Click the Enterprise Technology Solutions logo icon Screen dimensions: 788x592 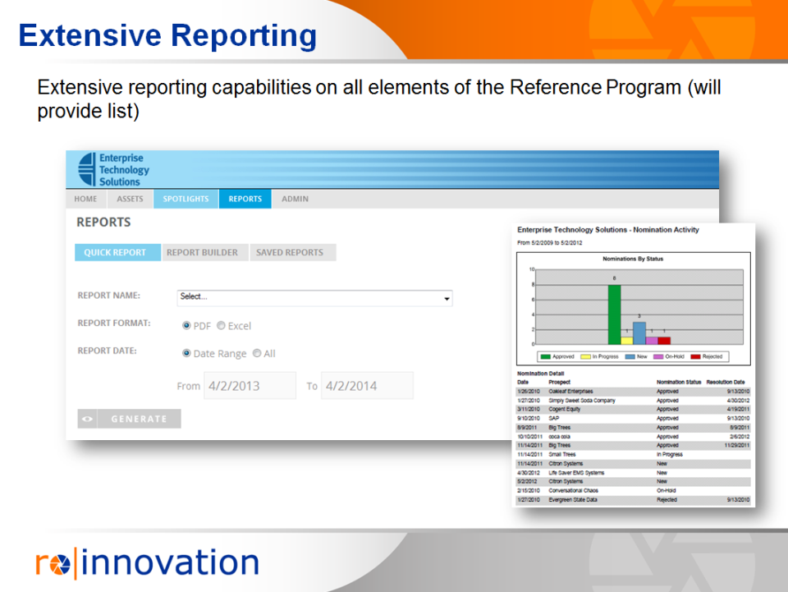(87, 169)
